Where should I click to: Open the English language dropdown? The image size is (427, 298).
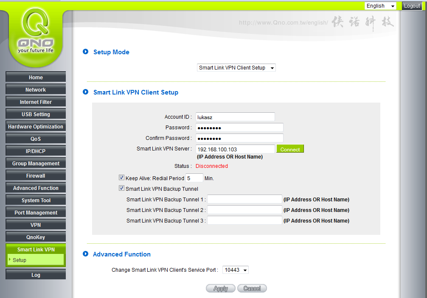[x=380, y=6]
